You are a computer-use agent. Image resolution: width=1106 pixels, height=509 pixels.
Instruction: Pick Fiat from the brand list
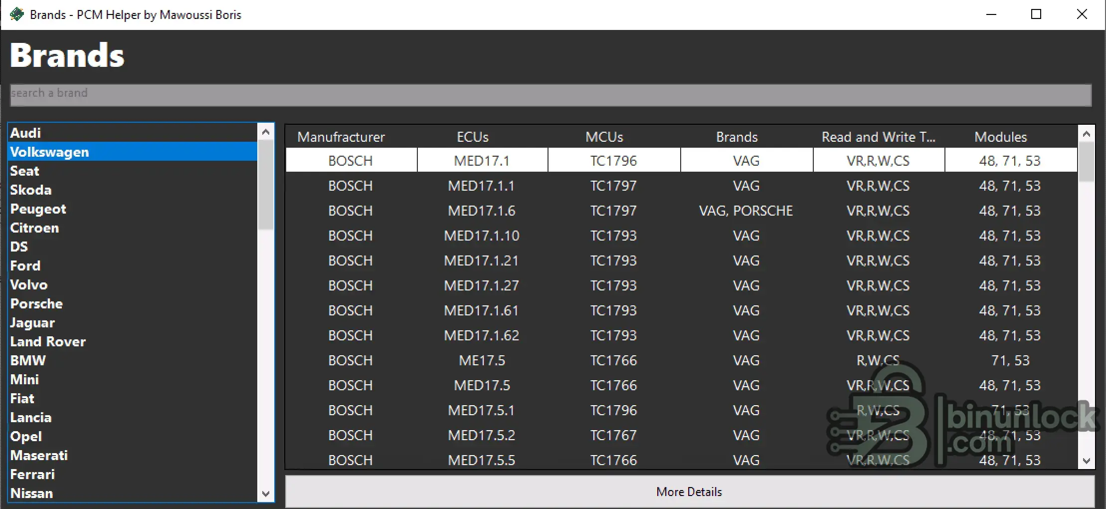click(x=133, y=399)
